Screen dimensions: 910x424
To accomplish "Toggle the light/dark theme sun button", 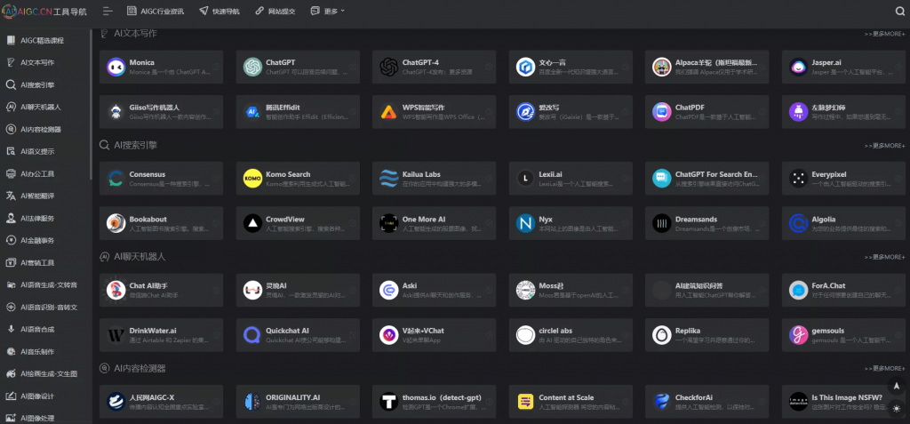I will coord(896,409).
